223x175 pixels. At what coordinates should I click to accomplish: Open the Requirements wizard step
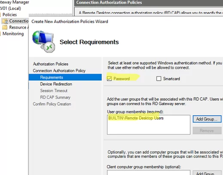coord(65,77)
